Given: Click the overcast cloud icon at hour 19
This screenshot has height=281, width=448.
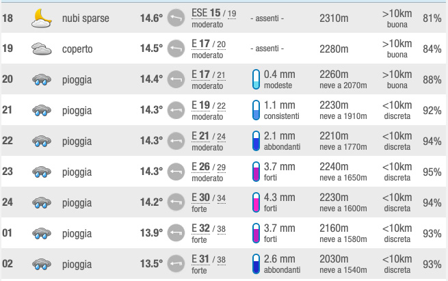Looking at the screenshot, I should (42, 49).
